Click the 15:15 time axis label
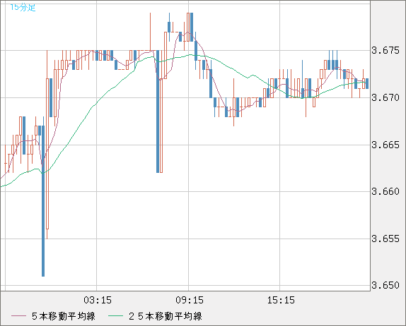Image resolution: width=406 pixels, height=326 pixels. click(x=281, y=300)
